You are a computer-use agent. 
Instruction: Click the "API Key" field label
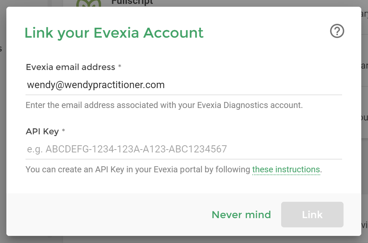coord(42,131)
